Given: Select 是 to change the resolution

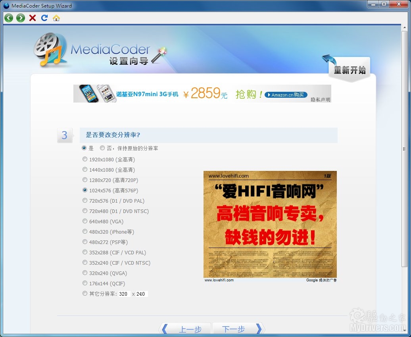Looking at the screenshot, I should pos(84,148).
